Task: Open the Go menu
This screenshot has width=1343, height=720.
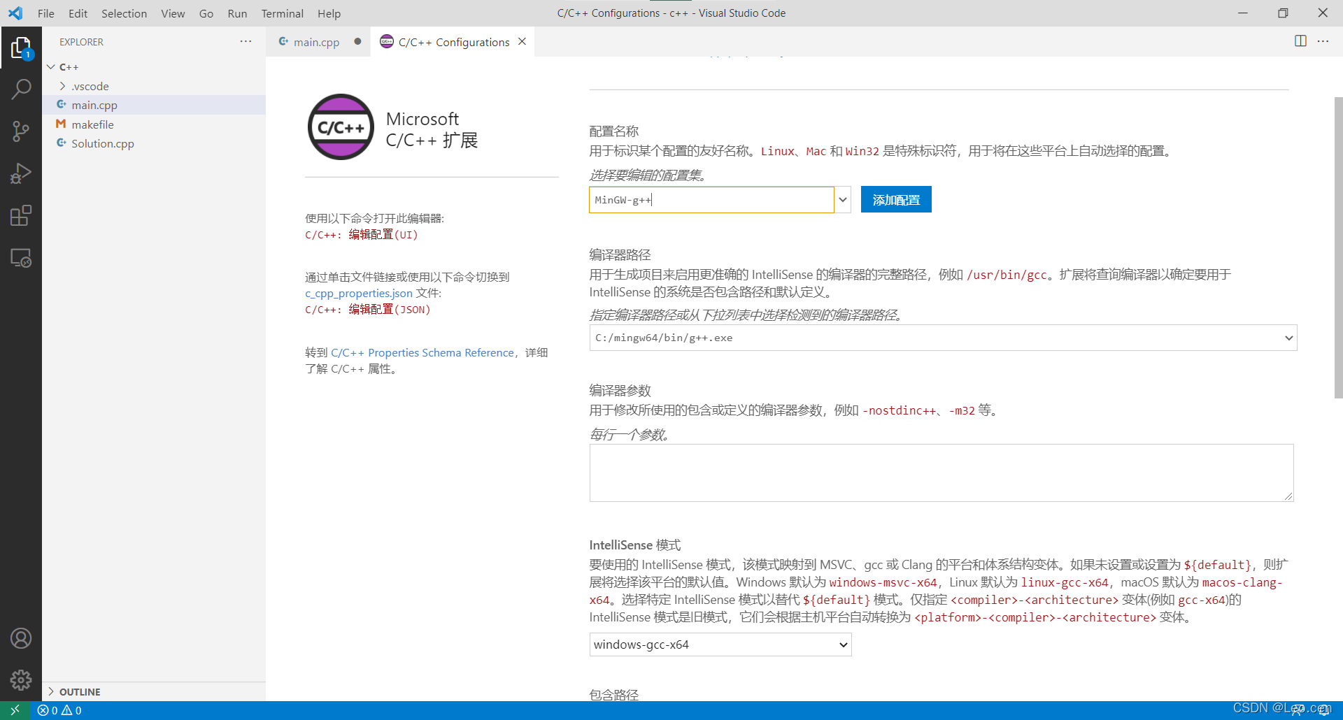Action: [206, 13]
